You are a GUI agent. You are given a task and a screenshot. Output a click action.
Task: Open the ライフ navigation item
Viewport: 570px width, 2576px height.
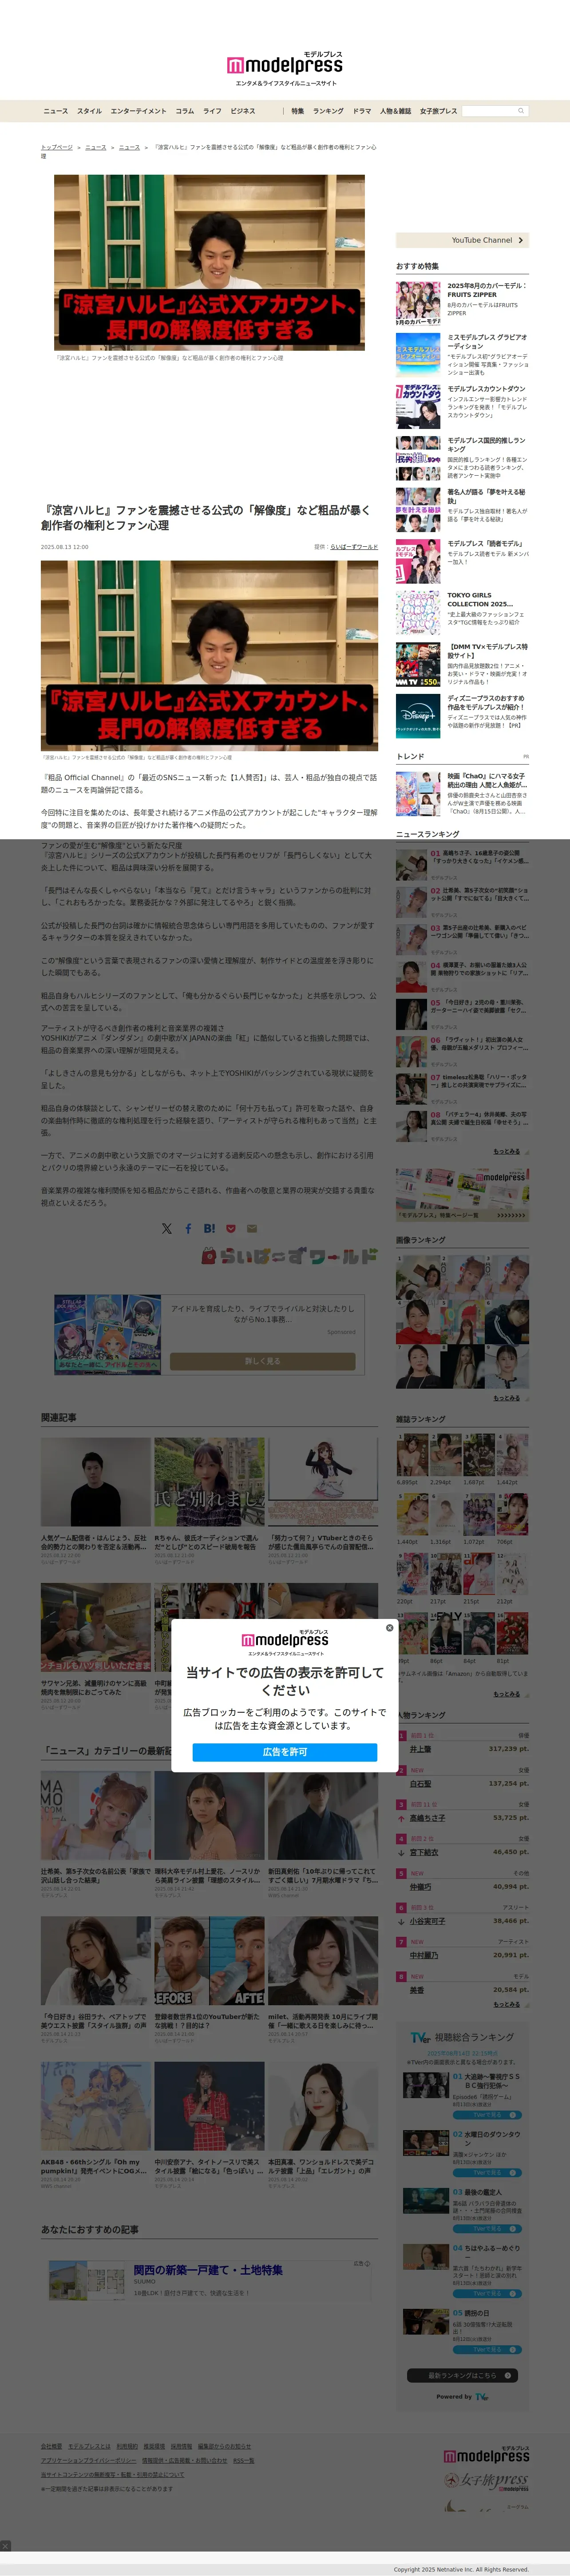(x=213, y=111)
